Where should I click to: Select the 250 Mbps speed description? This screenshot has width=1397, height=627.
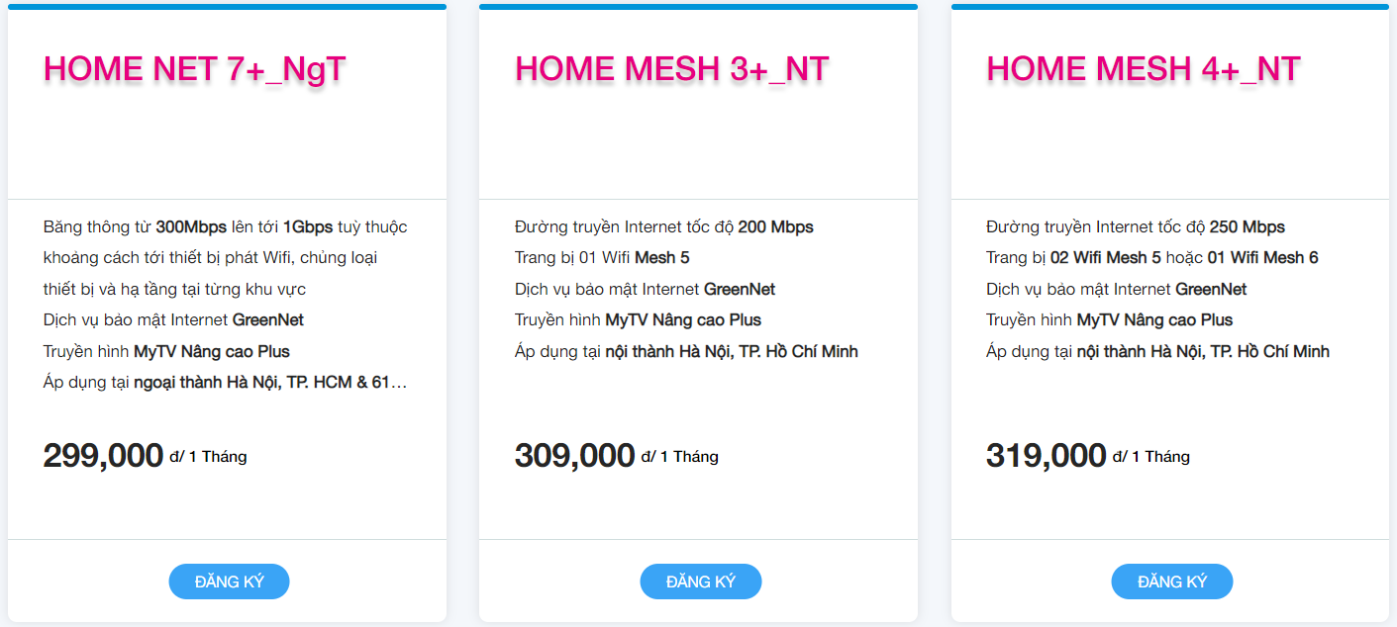coord(1135,227)
